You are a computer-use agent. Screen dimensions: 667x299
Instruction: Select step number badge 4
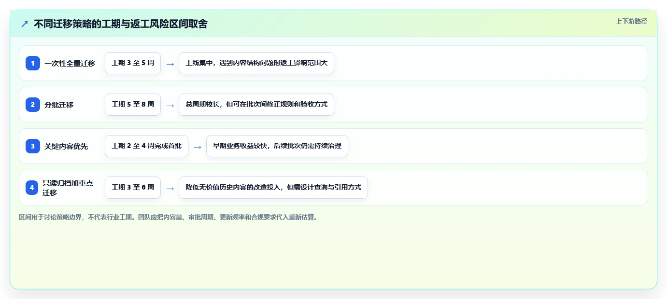(32, 188)
